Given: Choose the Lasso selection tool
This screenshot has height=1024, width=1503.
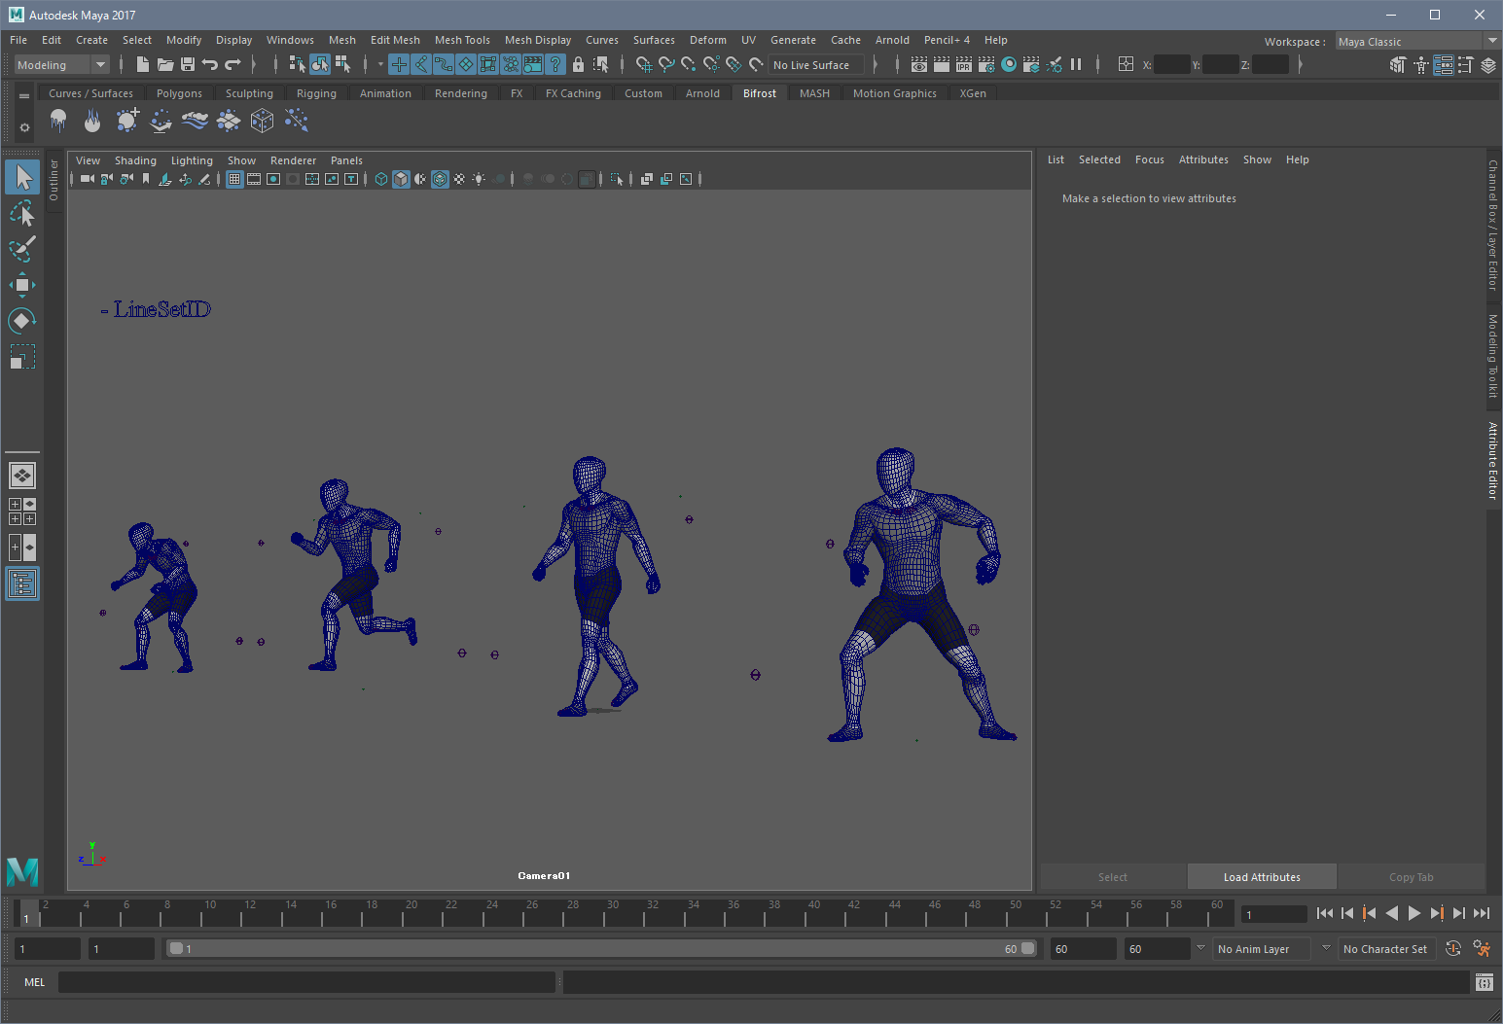Looking at the screenshot, I should [x=21, y=214].
